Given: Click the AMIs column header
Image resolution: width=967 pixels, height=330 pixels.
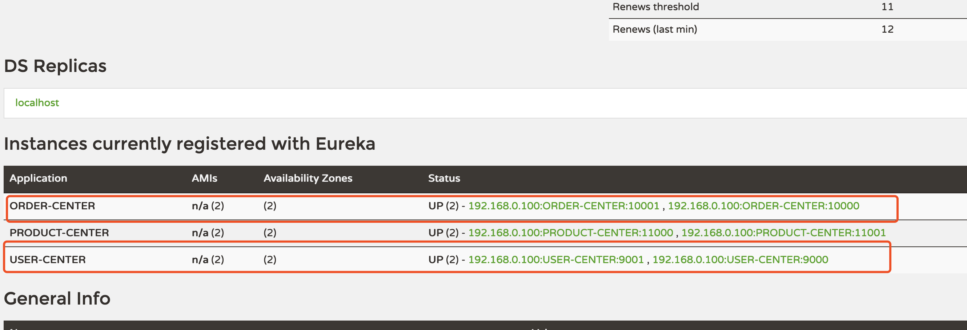Looking at the screenshot, I should pos(204,178).
